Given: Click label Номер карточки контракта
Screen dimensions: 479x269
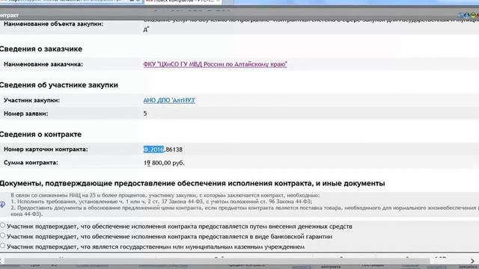Looking at the screenshot, I should (x=46, y=149).
